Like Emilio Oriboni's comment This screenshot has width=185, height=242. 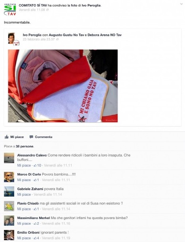point(24,238)
